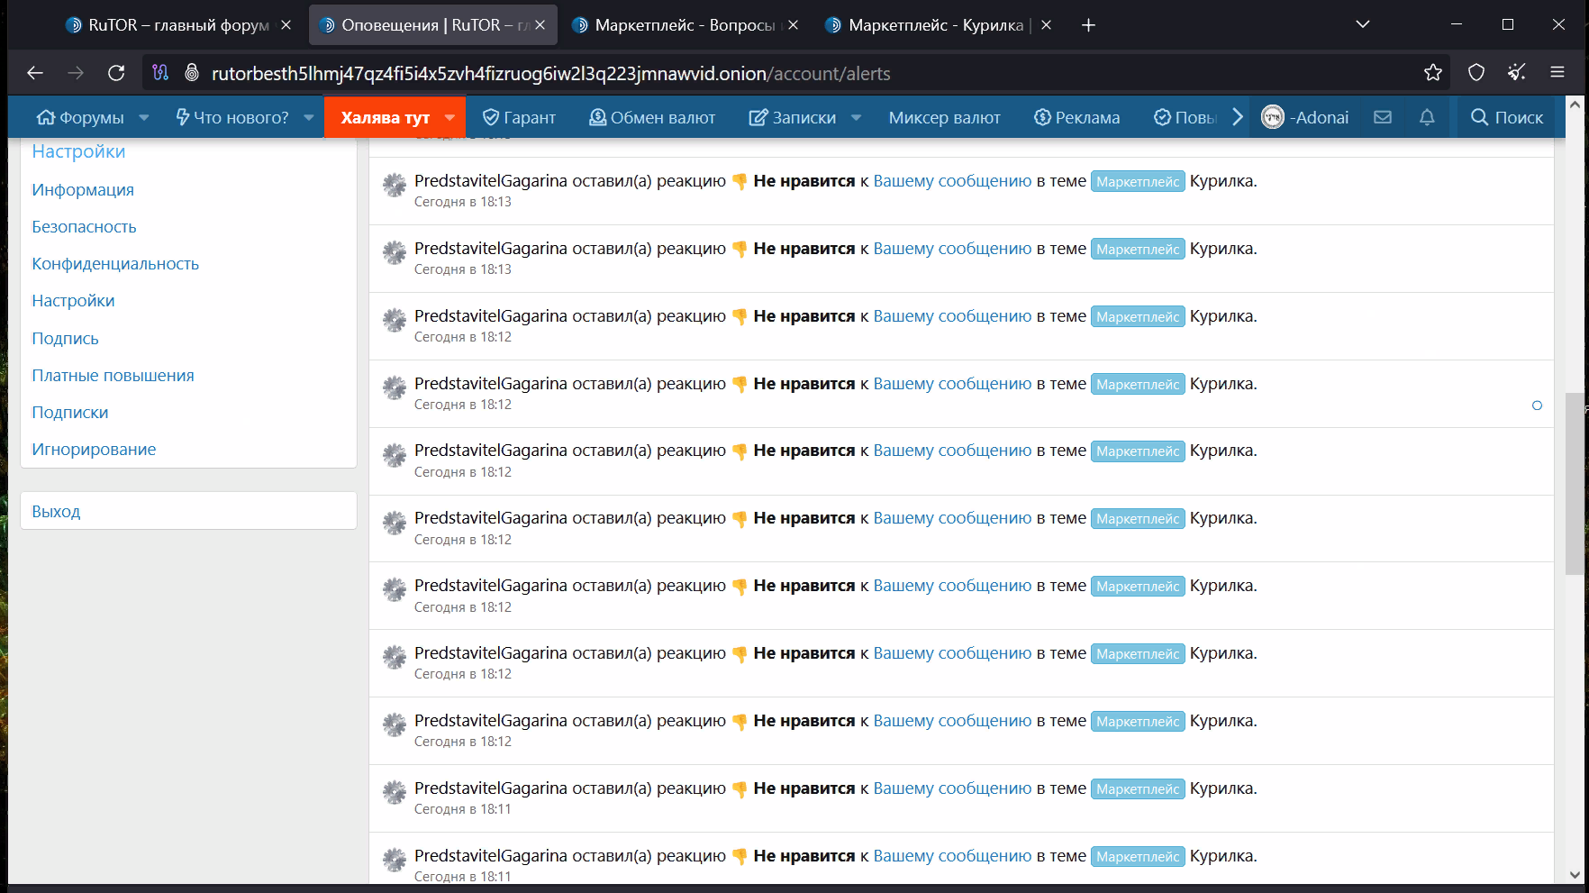Open the Гарант menu item
Image resolution: width=1589 pixels, height=893 pixels.
519,117
